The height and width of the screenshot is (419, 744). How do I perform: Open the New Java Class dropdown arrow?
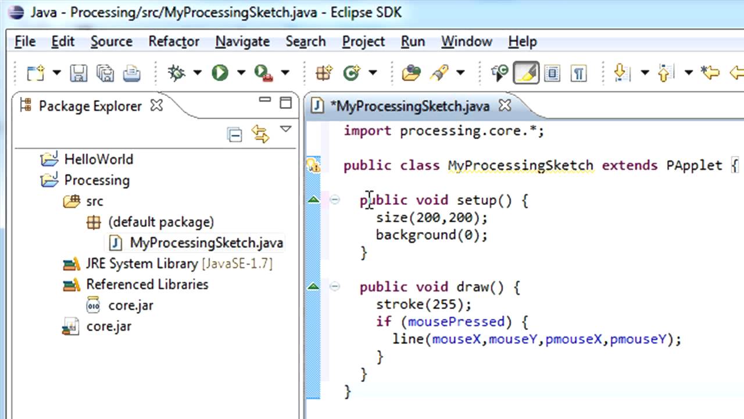[373, 73]
